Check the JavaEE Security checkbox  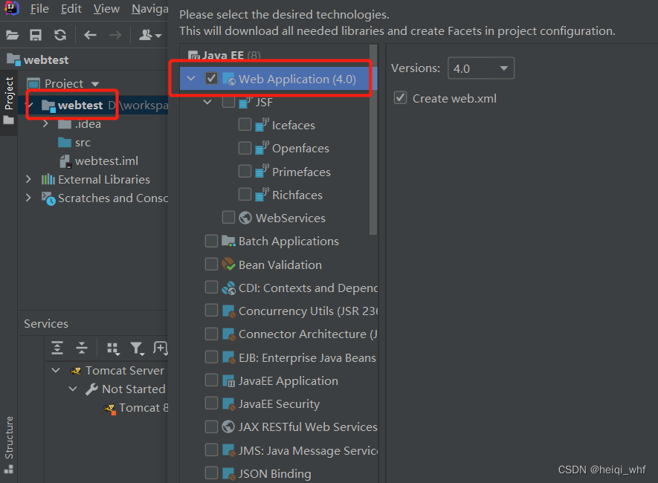tap(211, 403)
